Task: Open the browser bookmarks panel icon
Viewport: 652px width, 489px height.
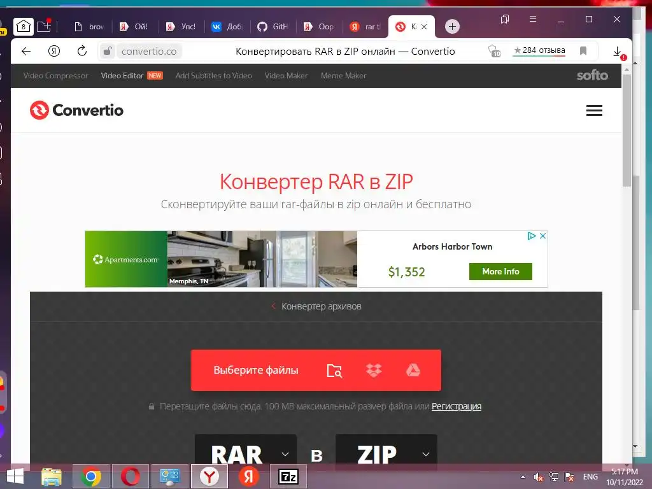Action: 505,19
